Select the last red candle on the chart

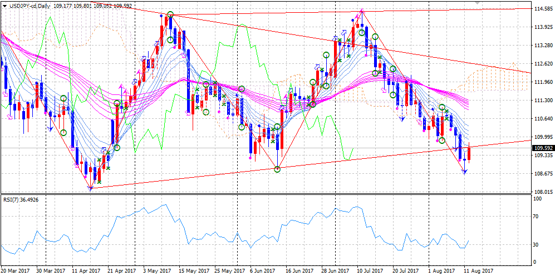[x=469, y=152]
